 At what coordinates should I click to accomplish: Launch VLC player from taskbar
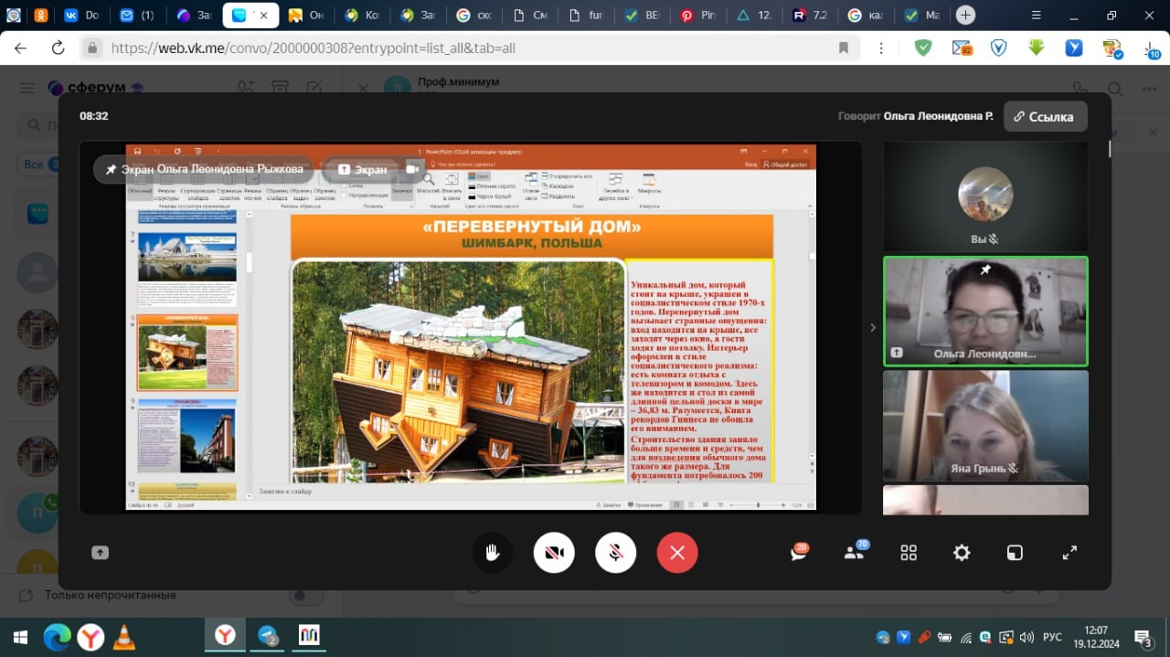click(124, 637)
